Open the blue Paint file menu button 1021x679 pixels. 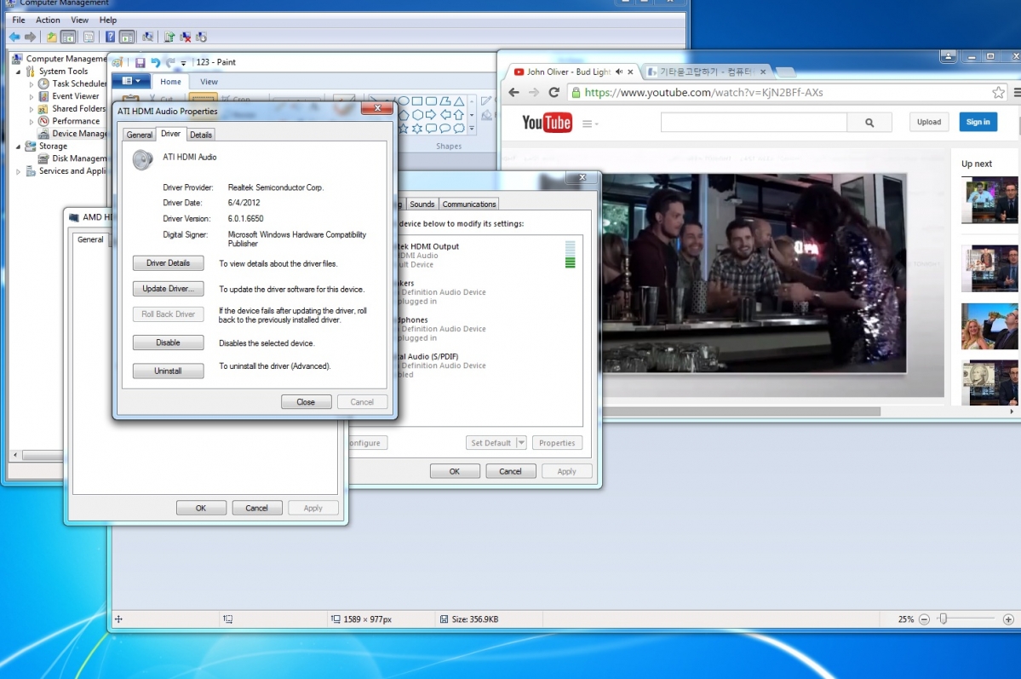point(131,82)
